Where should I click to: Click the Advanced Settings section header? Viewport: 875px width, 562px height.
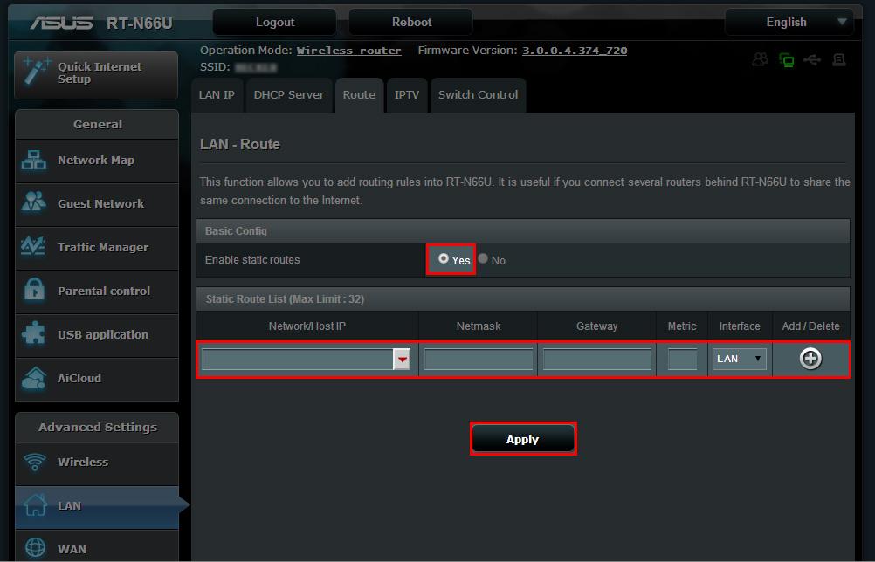click(x=97, y=427)
